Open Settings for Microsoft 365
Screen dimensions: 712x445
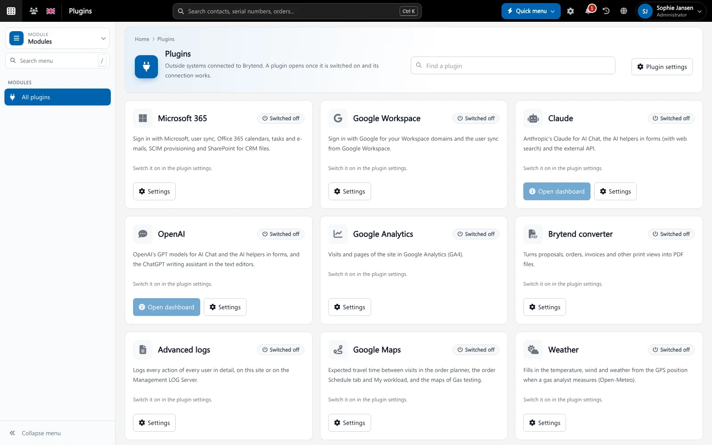(154, 191)
